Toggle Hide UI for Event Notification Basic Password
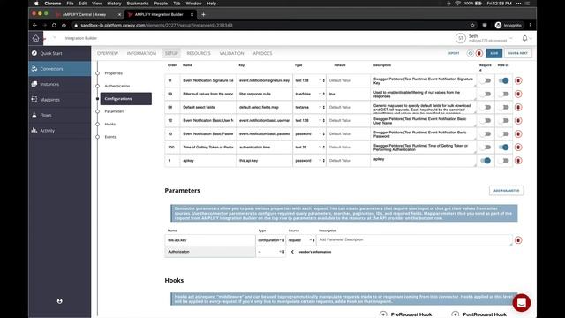The width and height of the screenshot is (565, 318). coord(503,134)
